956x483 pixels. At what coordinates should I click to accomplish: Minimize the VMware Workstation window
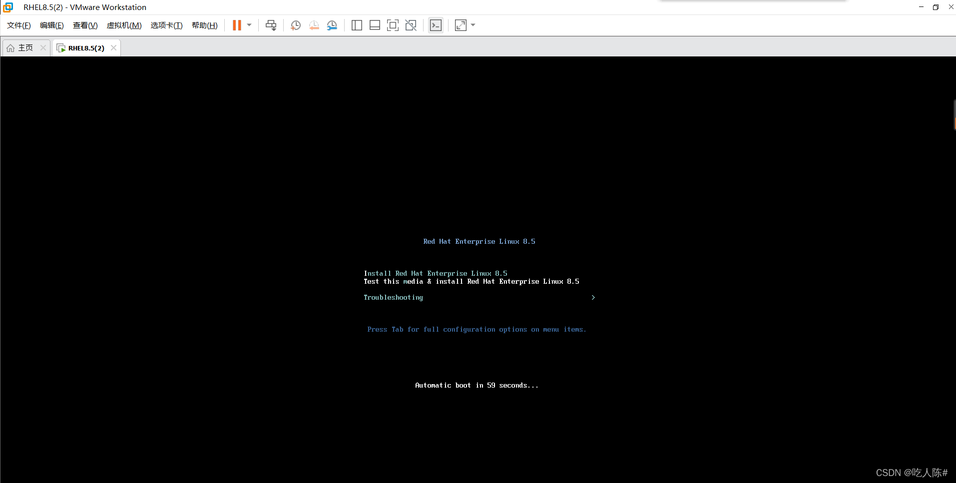coord(921,7)
